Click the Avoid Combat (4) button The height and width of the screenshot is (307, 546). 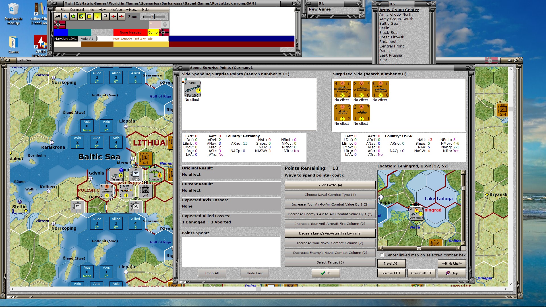tap(330, 185)
